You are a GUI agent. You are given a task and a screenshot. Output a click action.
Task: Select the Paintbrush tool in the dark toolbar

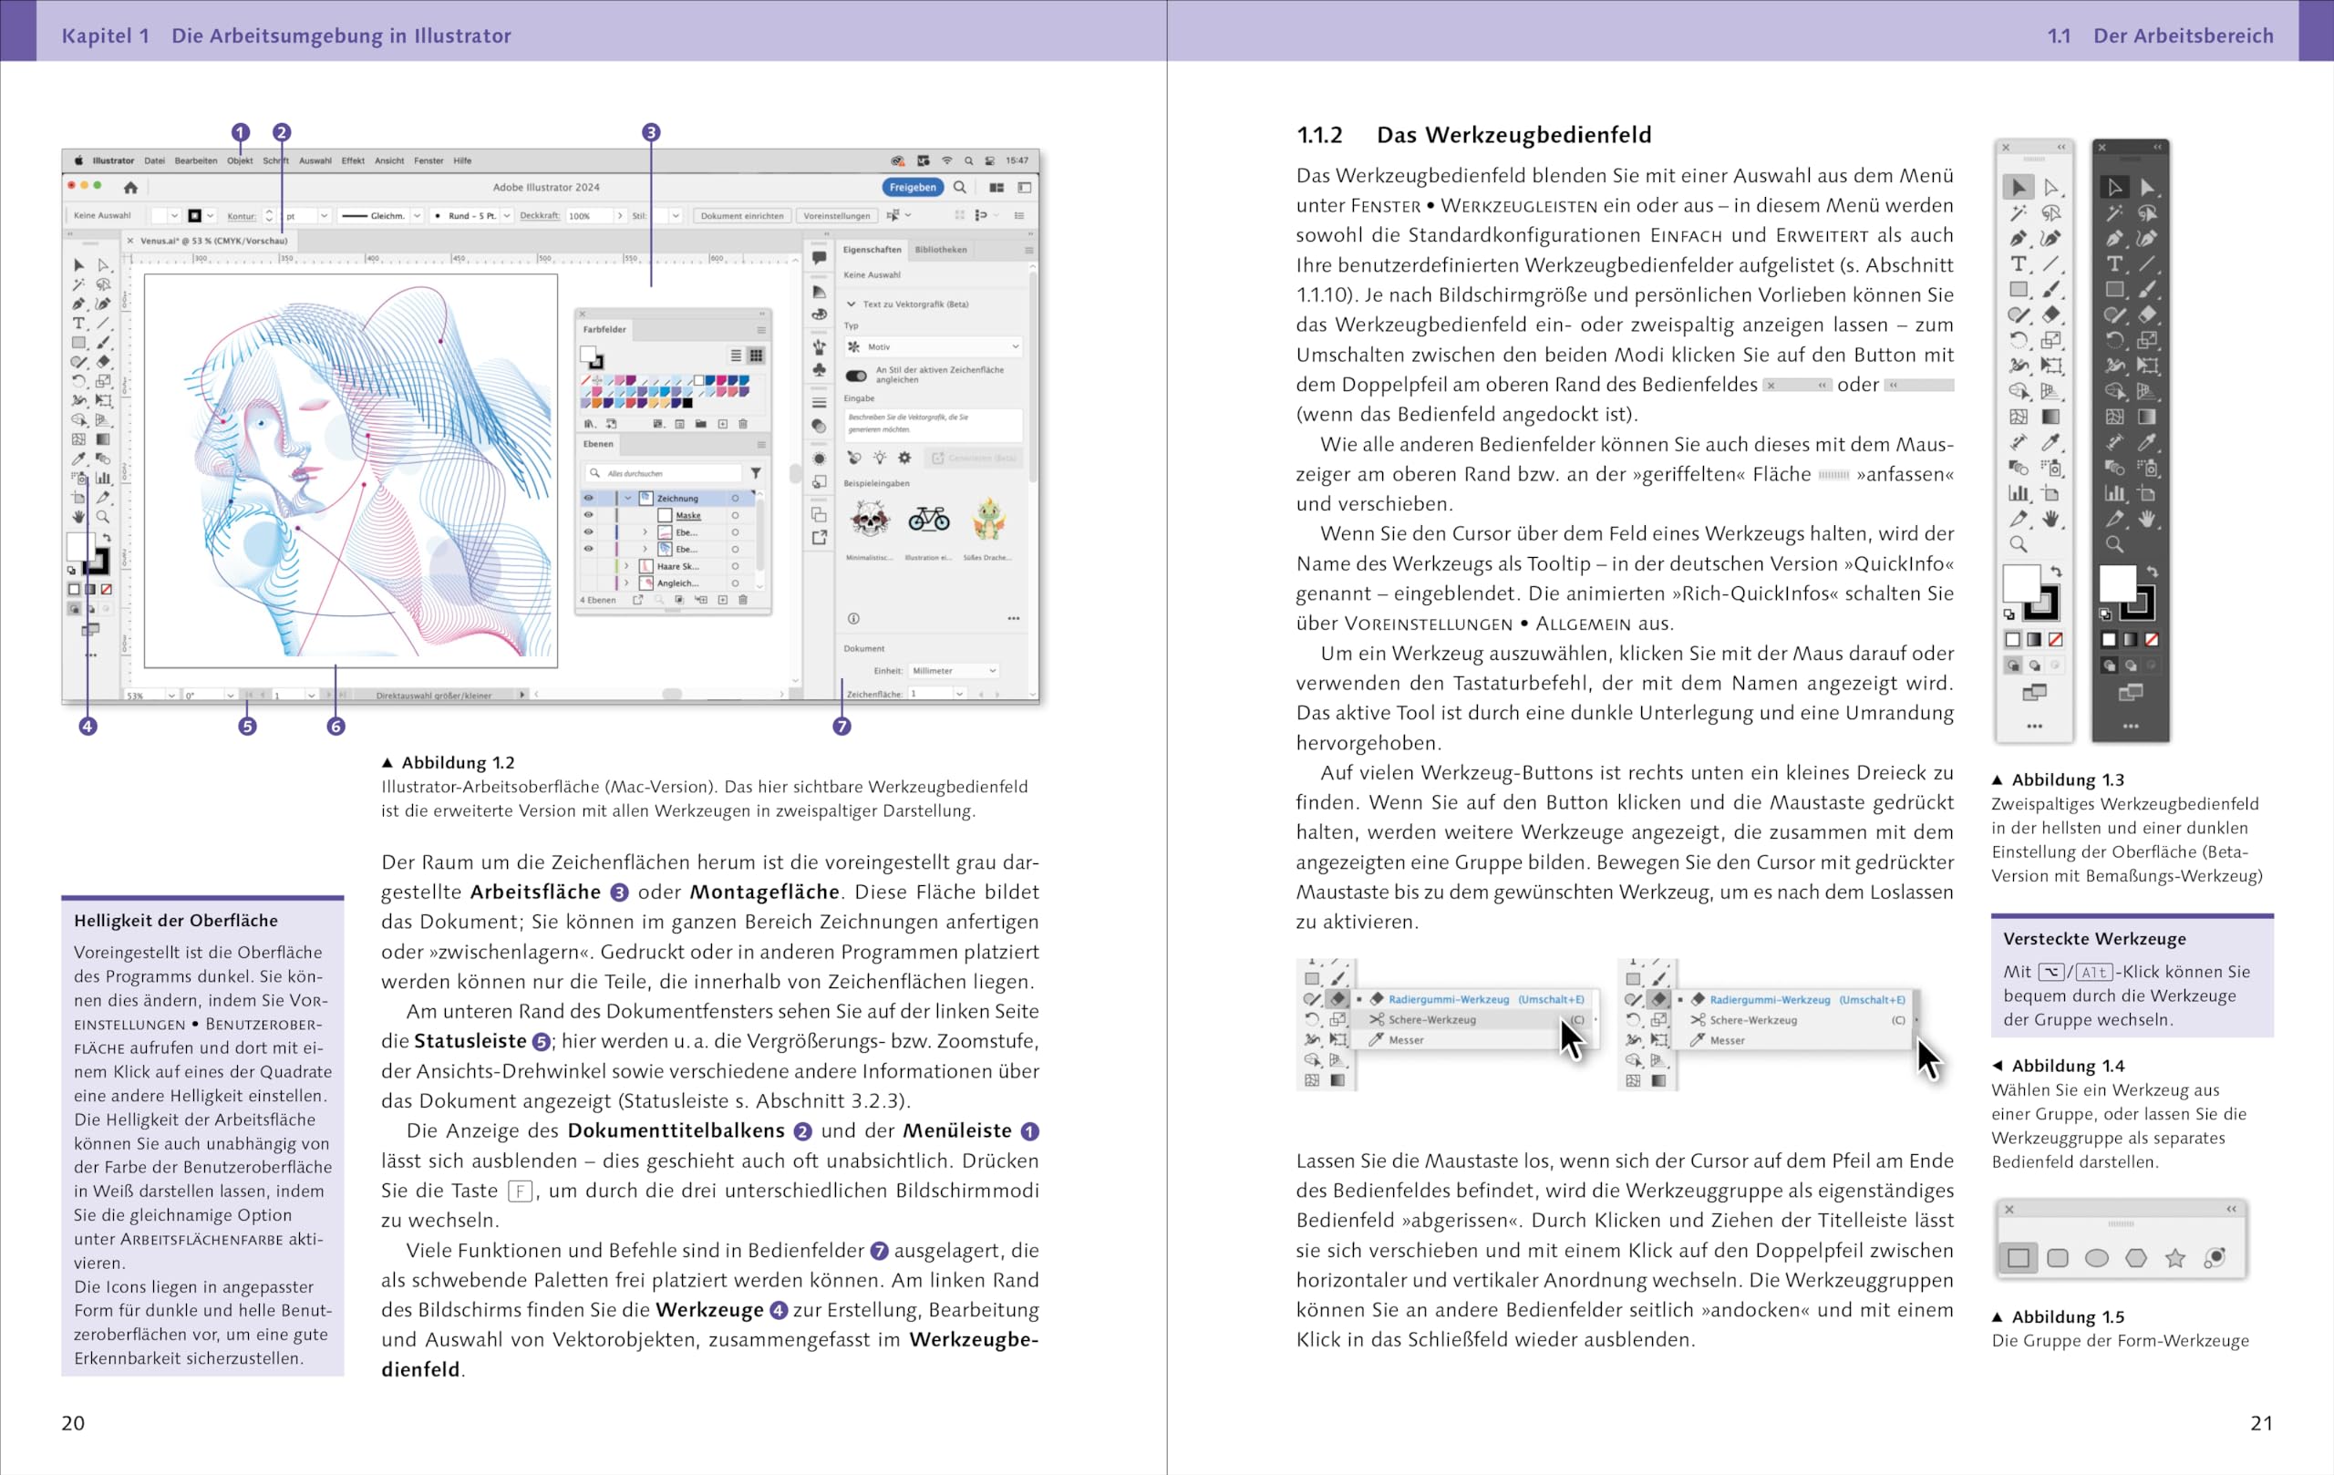pos(2147,289)
